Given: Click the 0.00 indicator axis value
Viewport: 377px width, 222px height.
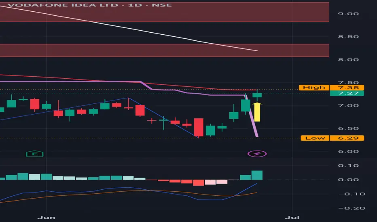Looking at the screenshot, I should (348, 180).
